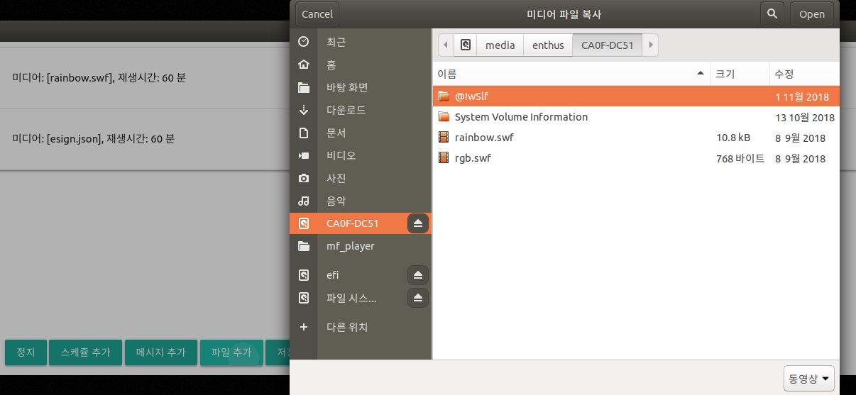Open the search magnifier icon in the header
This screenshot has width=856, height=395.
point(772,14)
